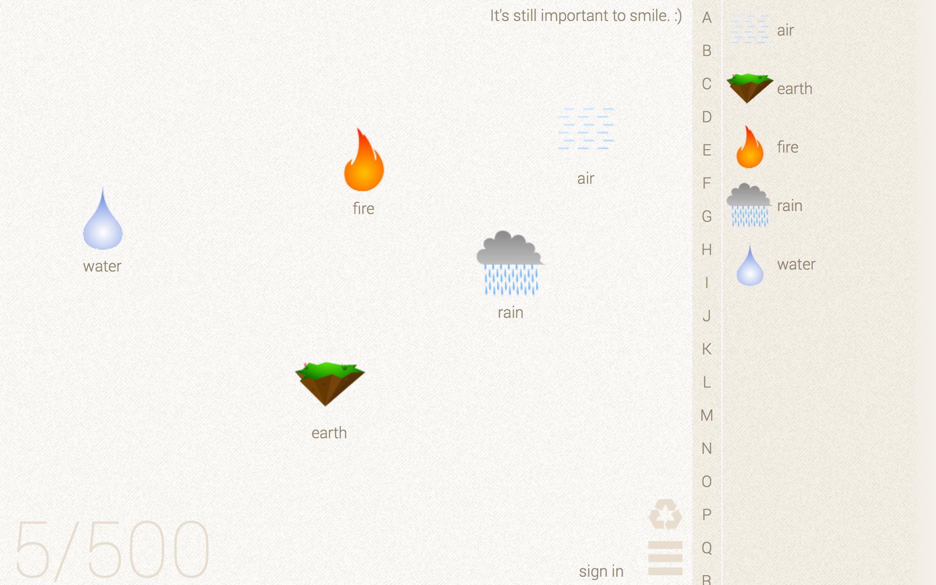Expand section A in sidebar
Screen dimensions: 936x585
coord(706,17)
